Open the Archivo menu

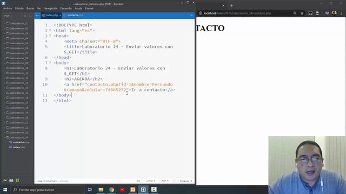coord(8,9)
